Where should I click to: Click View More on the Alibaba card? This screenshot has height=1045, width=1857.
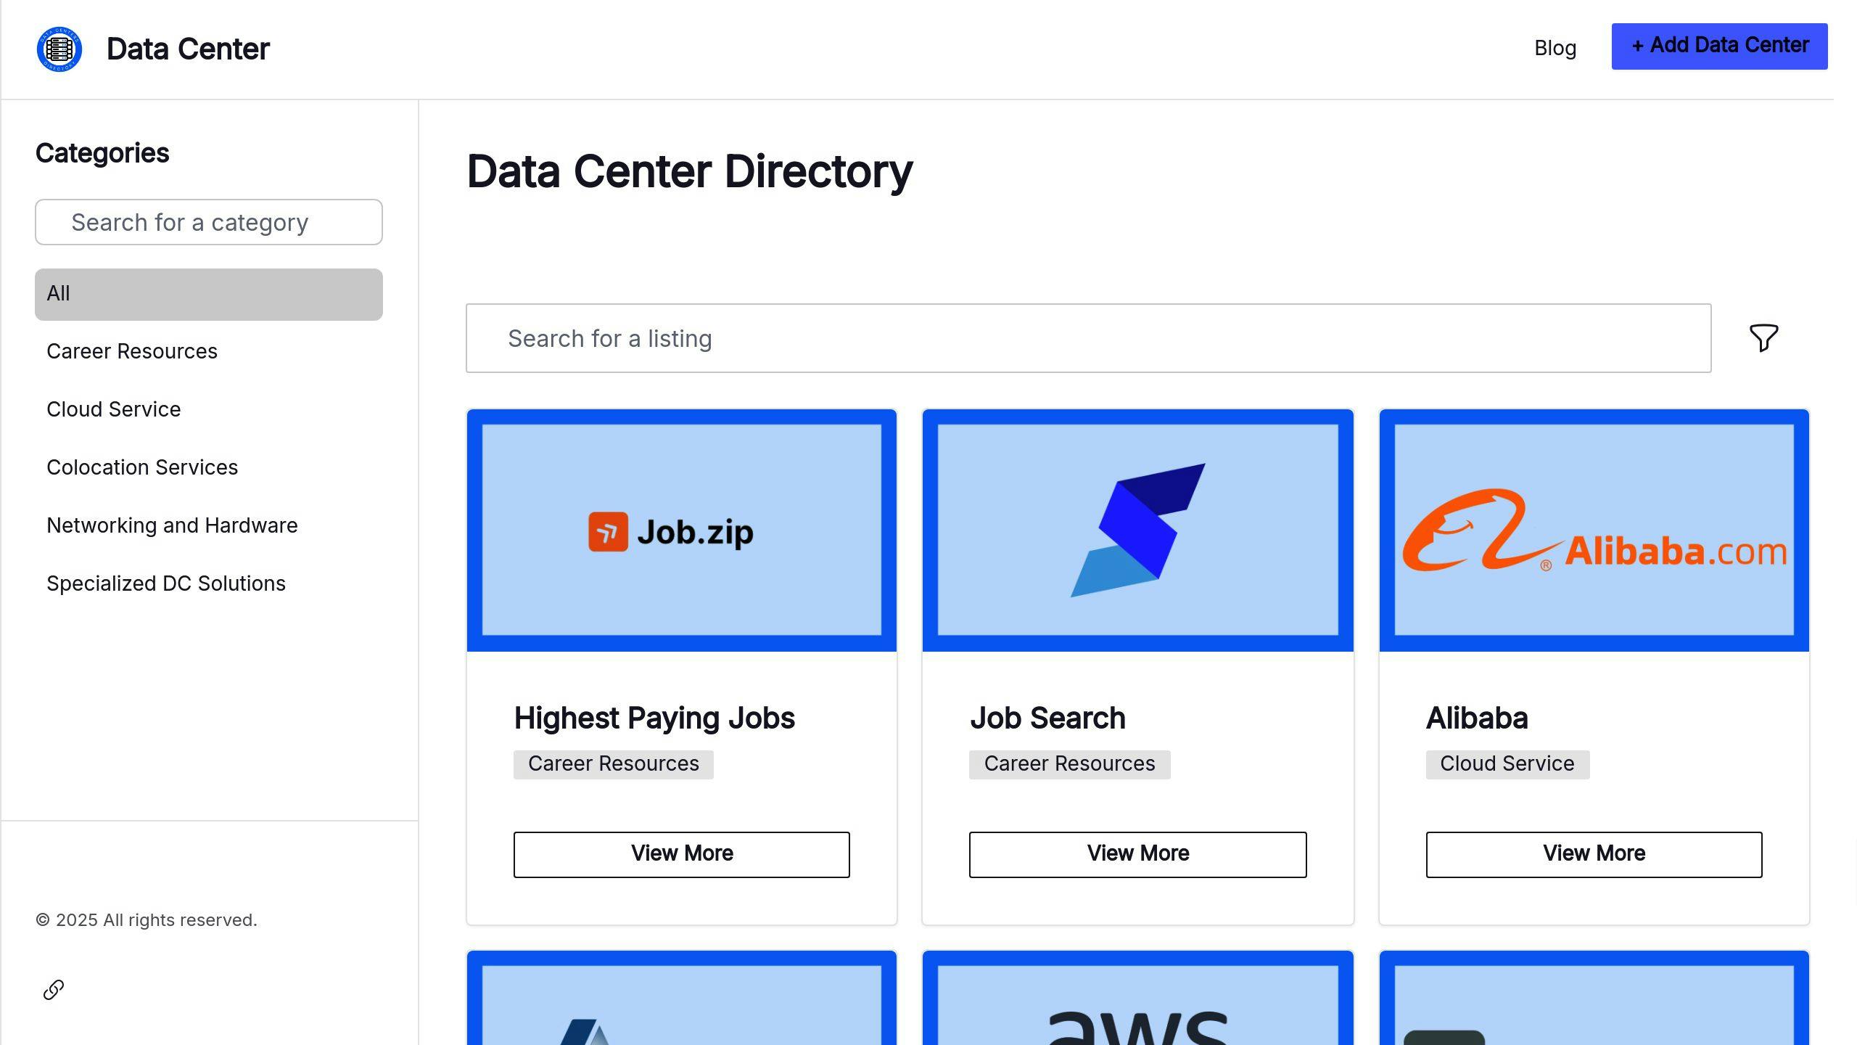coord(1593,853)
